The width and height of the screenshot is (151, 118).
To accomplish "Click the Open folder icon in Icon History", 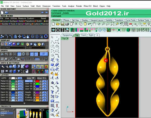I will 6,12.
